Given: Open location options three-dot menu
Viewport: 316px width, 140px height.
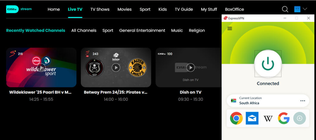Looking at the screenshot, I should coord(302,101).
